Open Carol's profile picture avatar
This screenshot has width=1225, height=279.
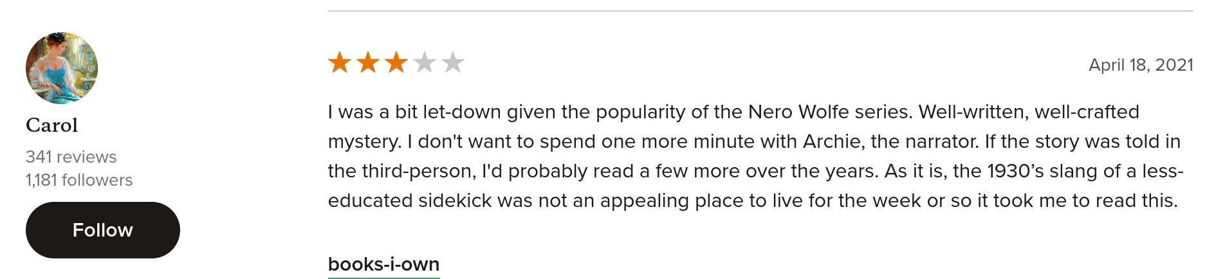62,67
